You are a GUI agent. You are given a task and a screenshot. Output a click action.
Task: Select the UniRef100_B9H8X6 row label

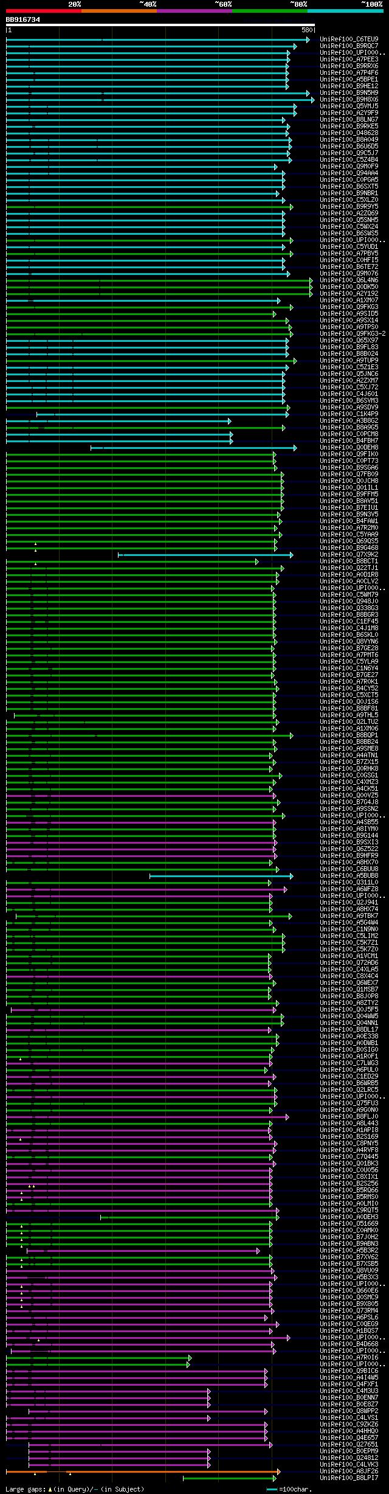pos(349,99)
